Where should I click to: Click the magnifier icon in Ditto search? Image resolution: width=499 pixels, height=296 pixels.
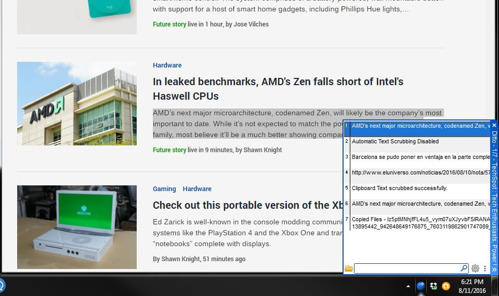pyautogui.click(x=464, y=268)
